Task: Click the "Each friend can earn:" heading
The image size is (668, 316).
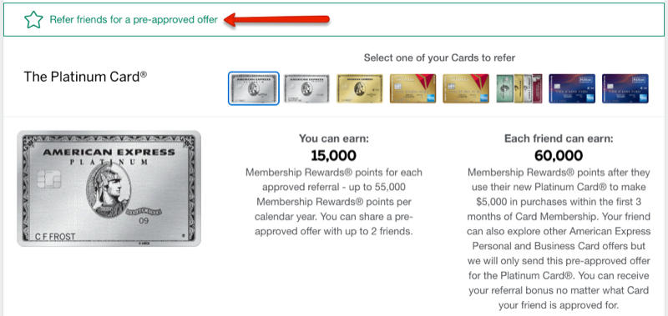Action: point(559,138)
